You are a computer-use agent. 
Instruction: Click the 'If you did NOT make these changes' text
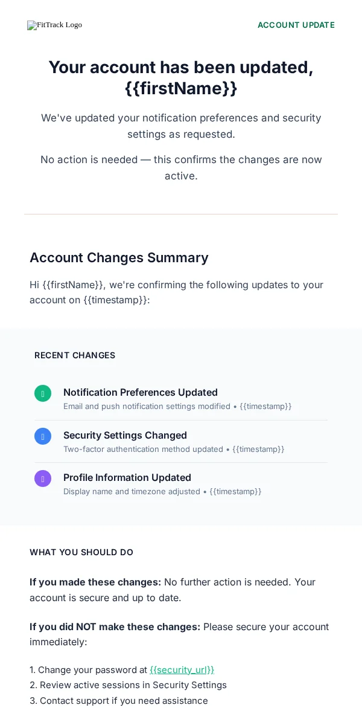pos(115,627)
